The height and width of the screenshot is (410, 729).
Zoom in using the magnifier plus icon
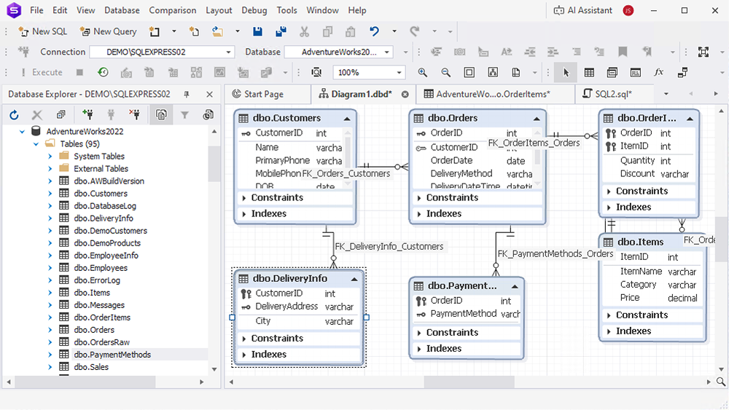point(423,72)
